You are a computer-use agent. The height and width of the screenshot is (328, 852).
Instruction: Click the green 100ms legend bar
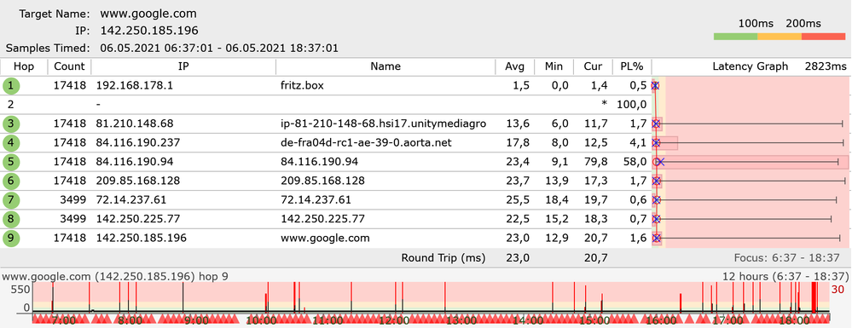(x=736, y=37)
